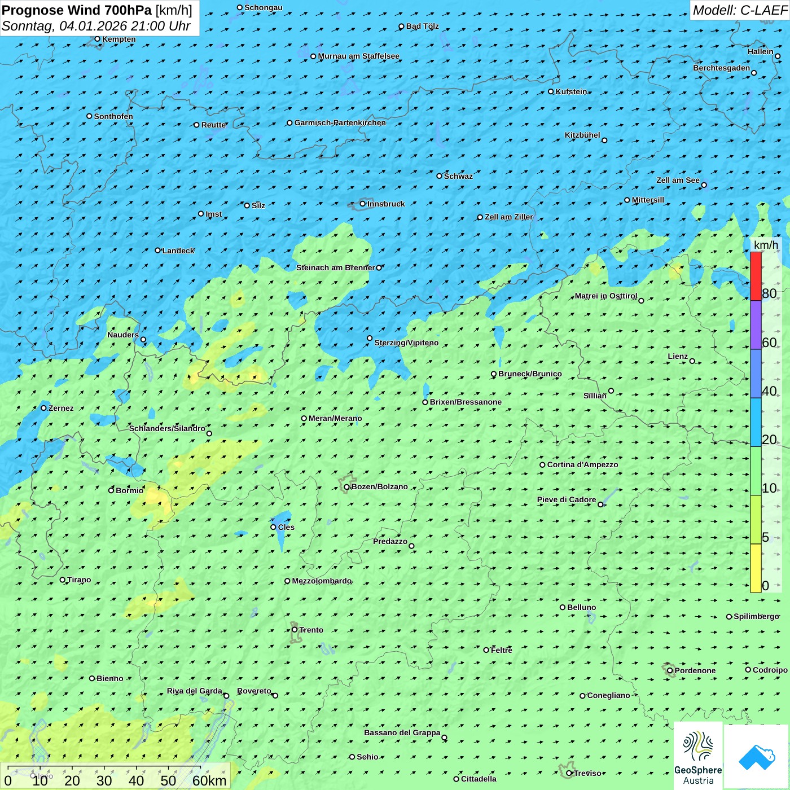This screenshot has width=790, height=790.
Task: Click the 'Bienno' label
Action: (x=109, y=678)
